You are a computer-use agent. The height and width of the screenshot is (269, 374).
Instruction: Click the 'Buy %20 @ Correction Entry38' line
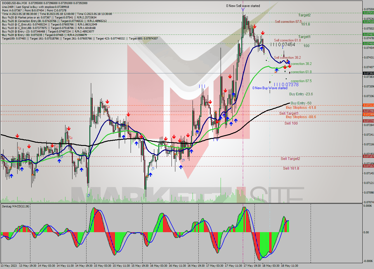[54, 21]
